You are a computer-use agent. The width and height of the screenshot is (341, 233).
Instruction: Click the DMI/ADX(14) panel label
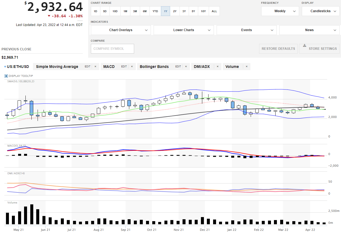[x=16, y=173]
